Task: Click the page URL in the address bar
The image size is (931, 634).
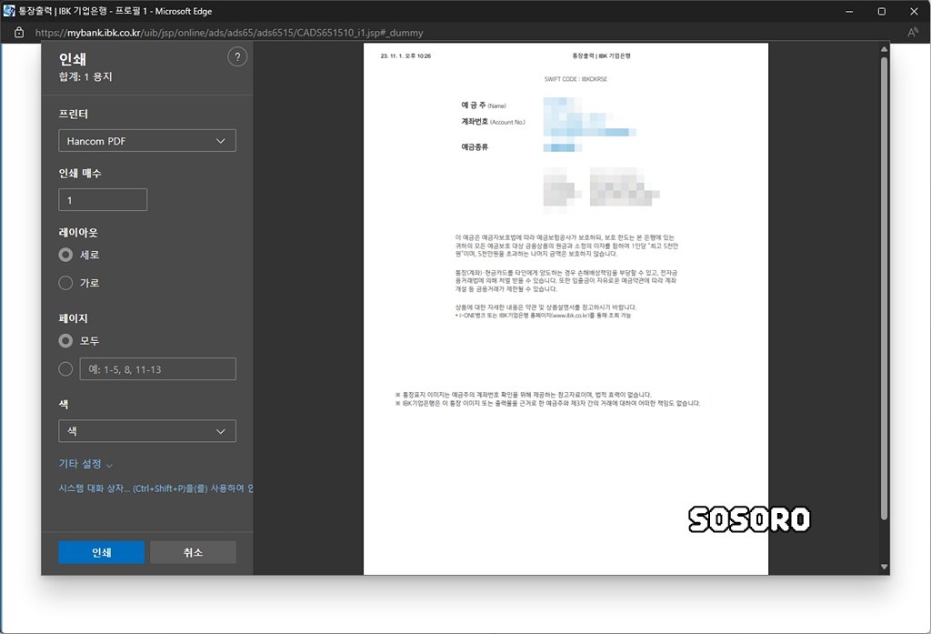Action: coord(229,33)
